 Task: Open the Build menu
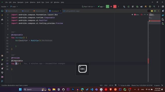(38, 2)
